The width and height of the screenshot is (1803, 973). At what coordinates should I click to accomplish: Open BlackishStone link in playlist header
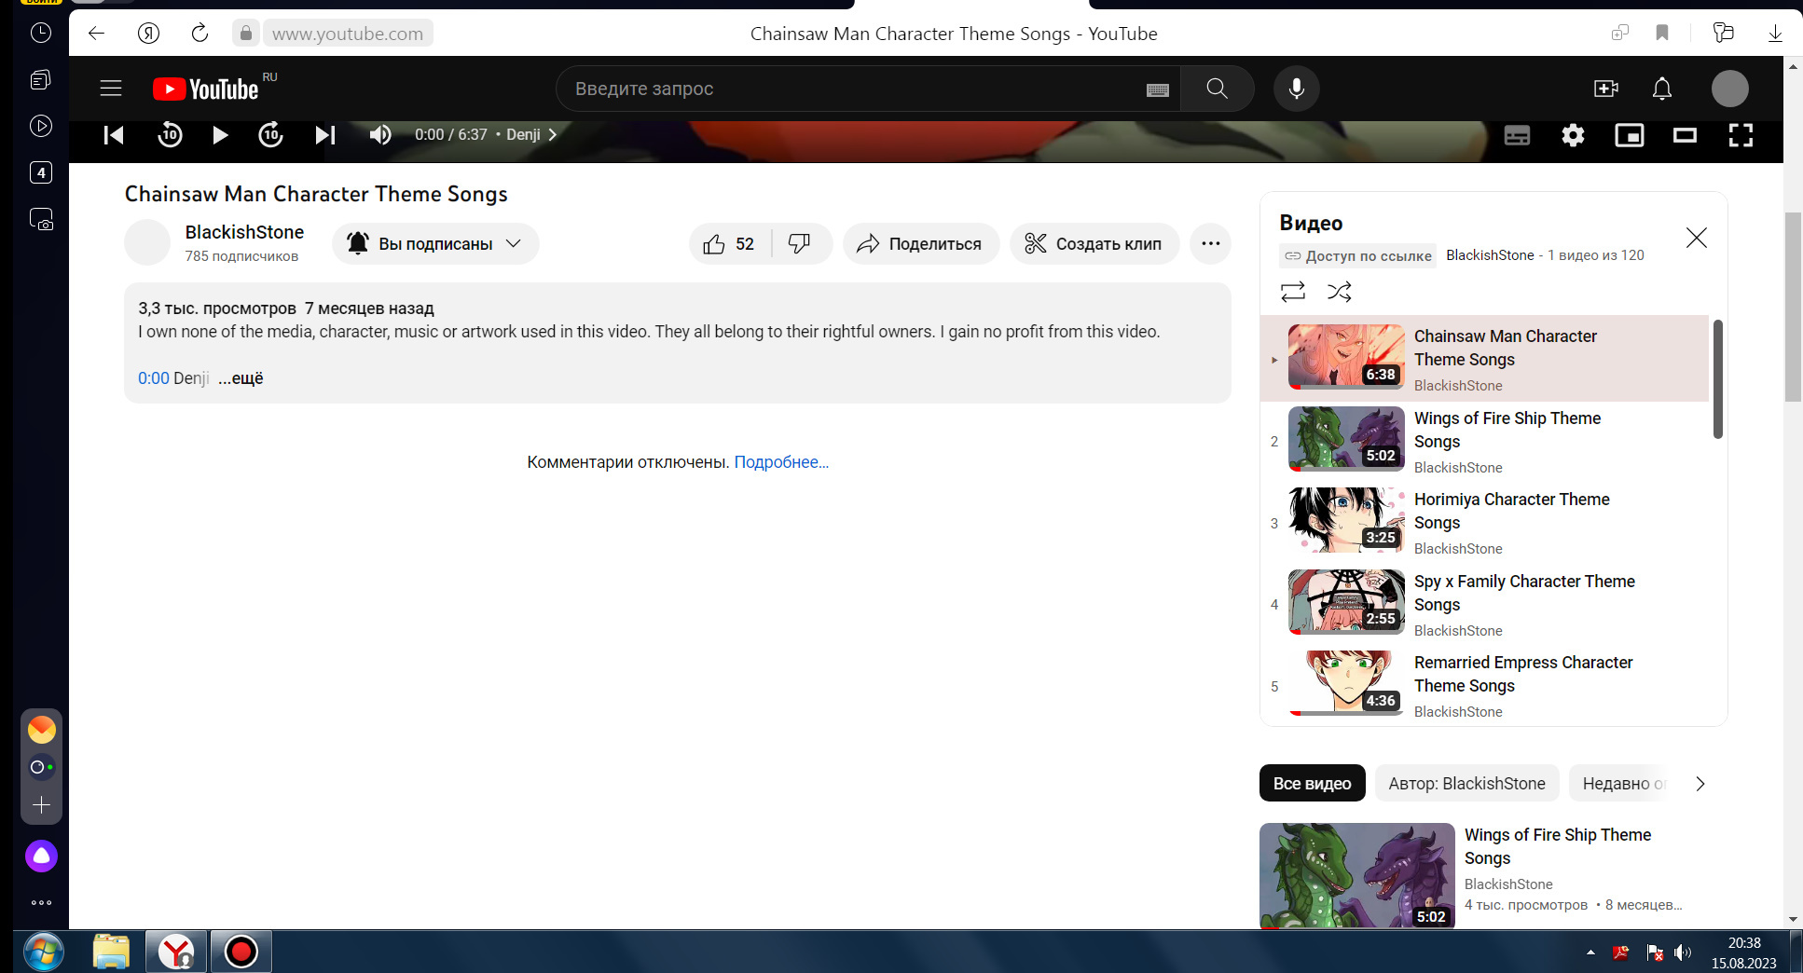click(1490, 255)
